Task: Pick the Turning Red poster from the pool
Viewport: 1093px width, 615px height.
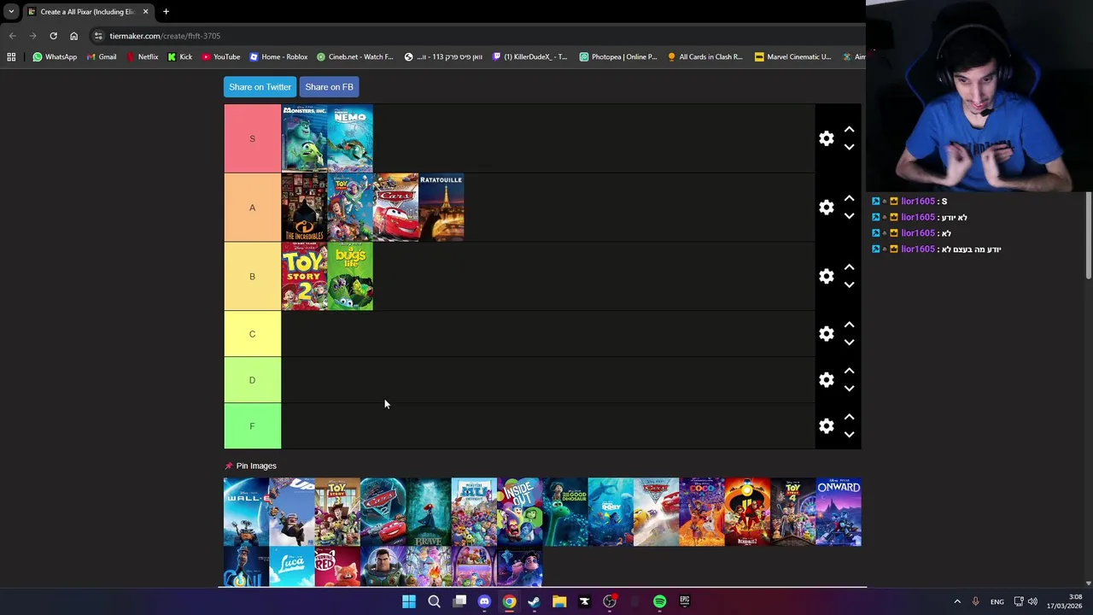Action: [337, 567]
